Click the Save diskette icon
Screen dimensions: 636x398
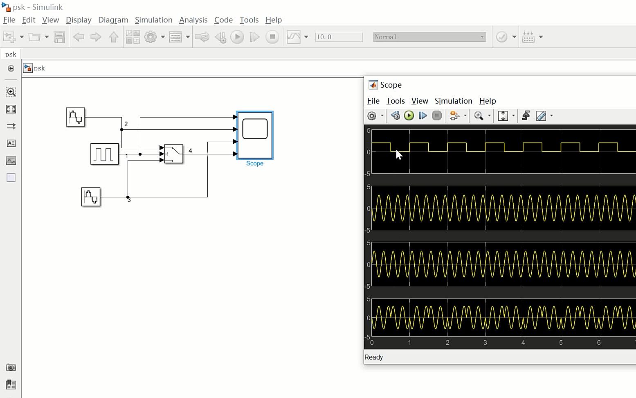pyautogui.click(x=59, y=37)
